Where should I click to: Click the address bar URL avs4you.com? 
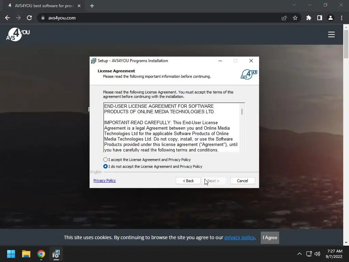[62, 18]
